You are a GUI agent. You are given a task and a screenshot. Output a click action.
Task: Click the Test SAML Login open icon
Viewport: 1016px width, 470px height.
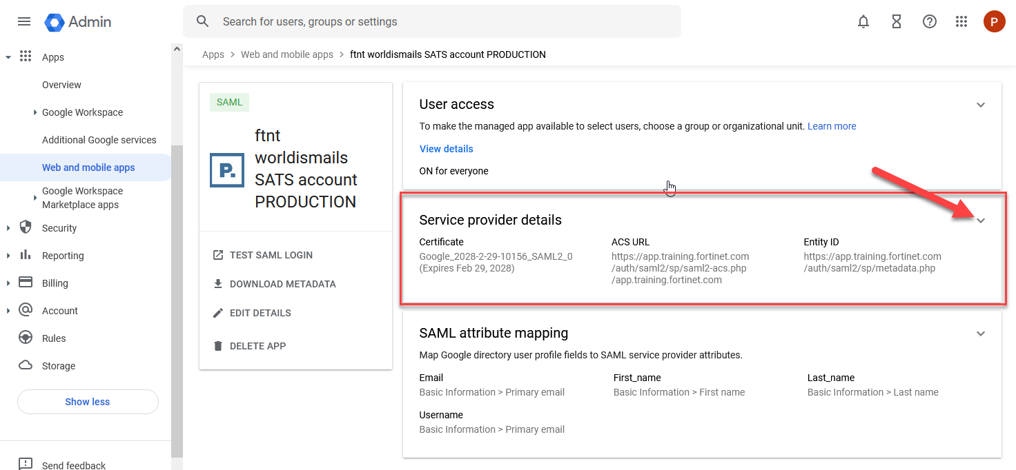click(218, 255)
